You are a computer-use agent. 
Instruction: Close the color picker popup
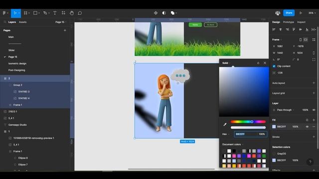265,63
